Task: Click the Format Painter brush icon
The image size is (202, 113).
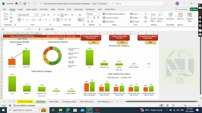Action: coord(11,21)
